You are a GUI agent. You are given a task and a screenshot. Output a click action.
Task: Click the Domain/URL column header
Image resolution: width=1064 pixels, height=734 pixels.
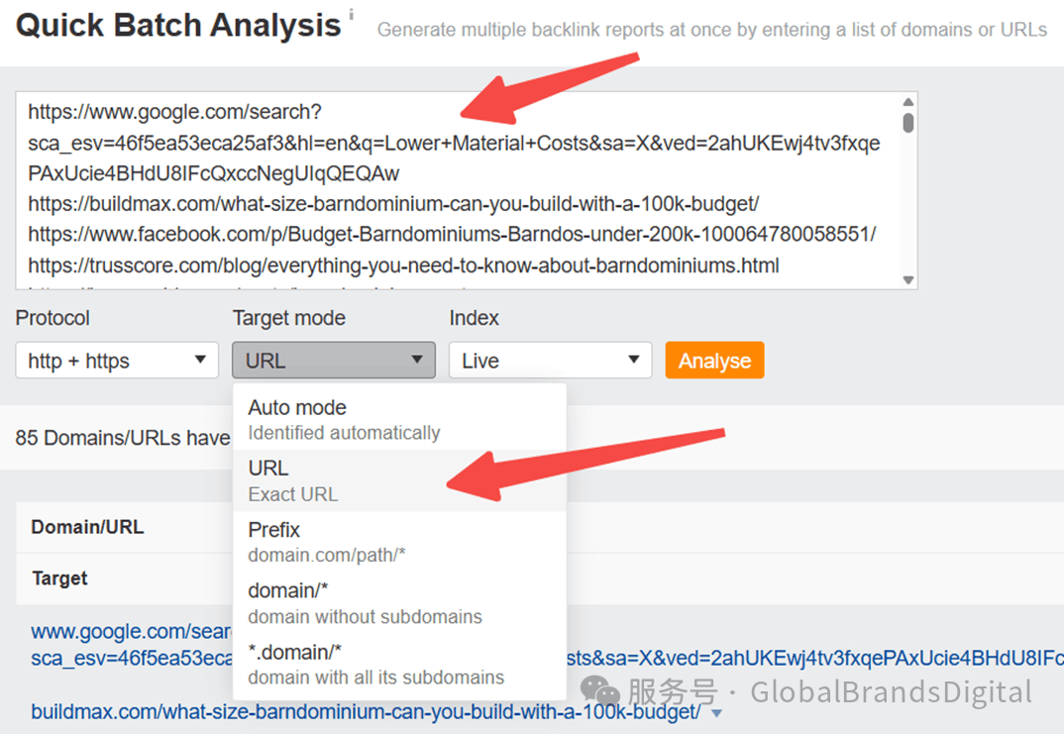87,527
